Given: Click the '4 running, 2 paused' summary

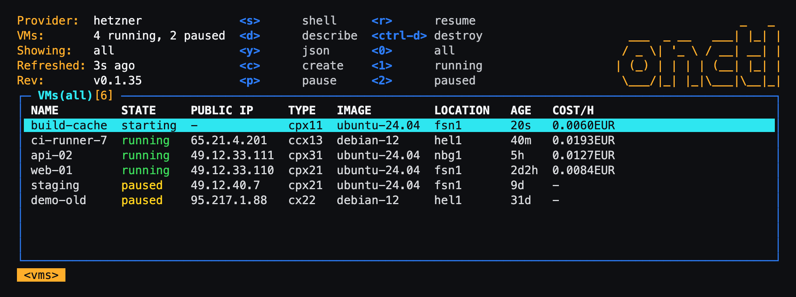Looking at the screenshot, I should tap(159, 36).
